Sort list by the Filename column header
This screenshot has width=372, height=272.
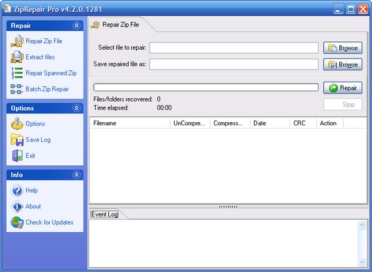[130, 123]
